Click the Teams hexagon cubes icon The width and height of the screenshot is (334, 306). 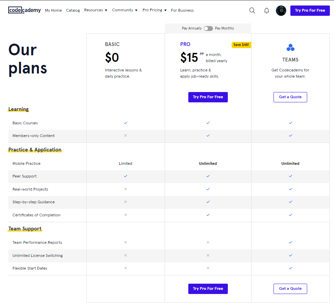click(x=290, y=48)
